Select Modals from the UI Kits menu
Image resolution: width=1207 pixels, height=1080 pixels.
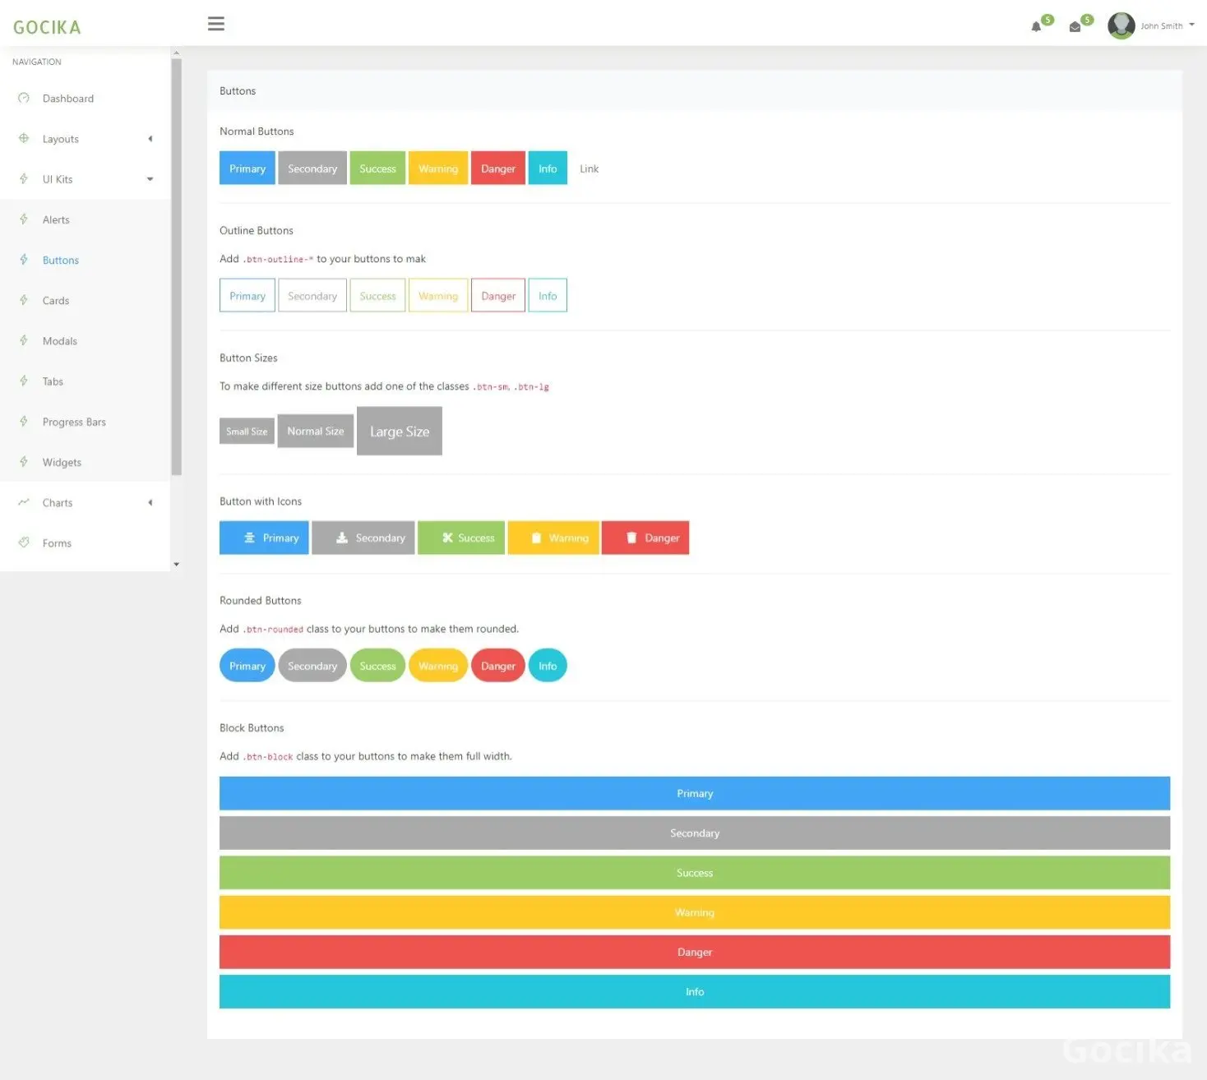point(59,341)
